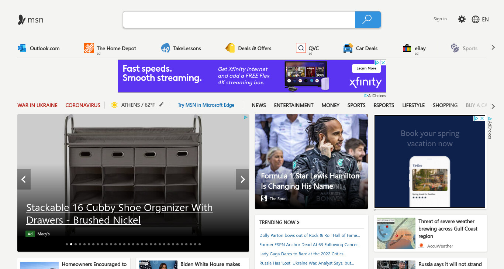The image size is (504, 269).
Task: Click the Sports ball icon
Action: point(455,48)
